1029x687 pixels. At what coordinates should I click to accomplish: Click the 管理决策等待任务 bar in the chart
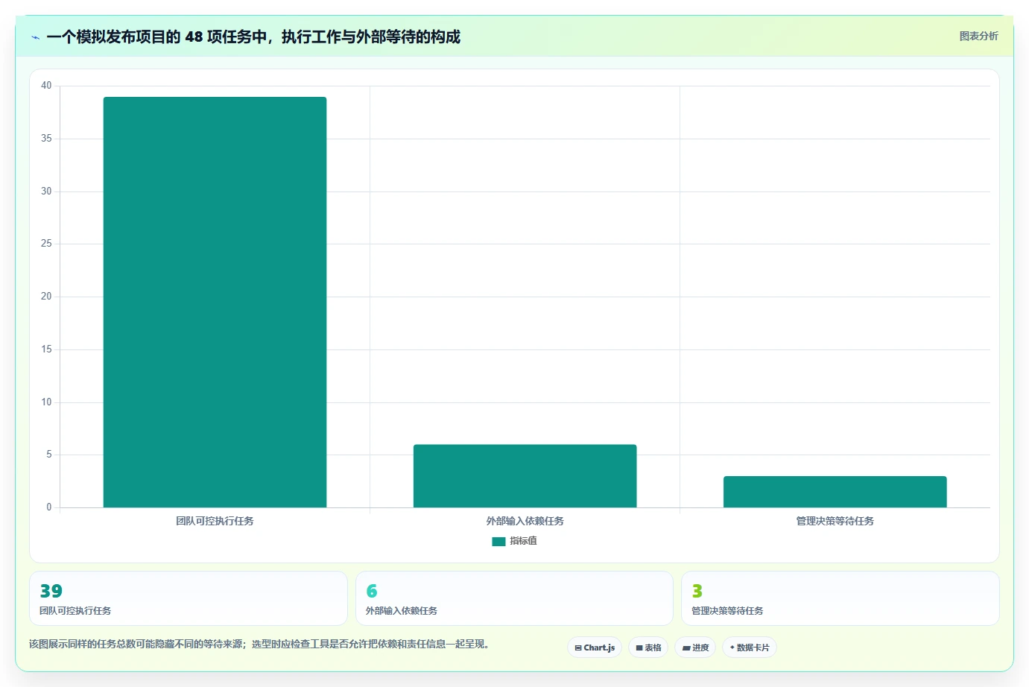pos(835,492)
